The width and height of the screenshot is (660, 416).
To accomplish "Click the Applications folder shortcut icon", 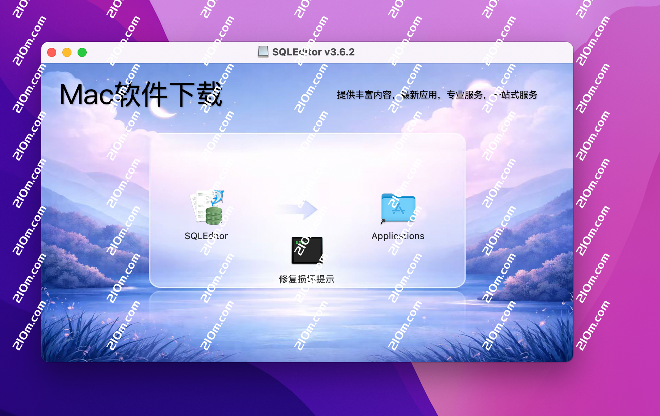I will (x=398, y=208).
